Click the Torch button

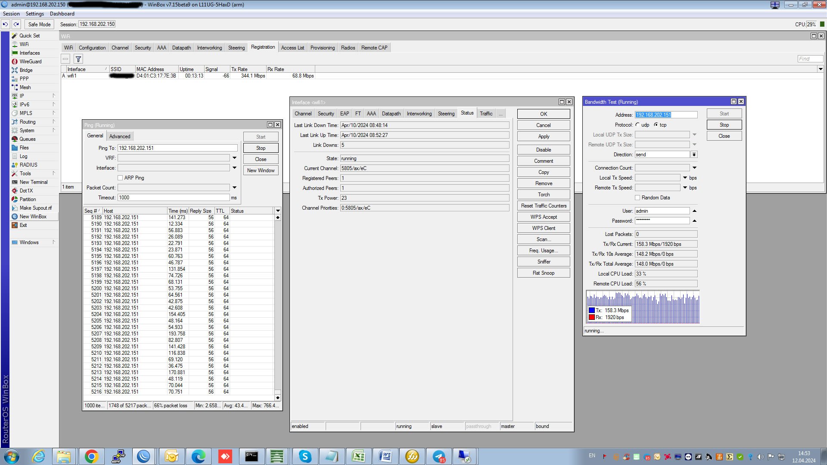point(544,195)
